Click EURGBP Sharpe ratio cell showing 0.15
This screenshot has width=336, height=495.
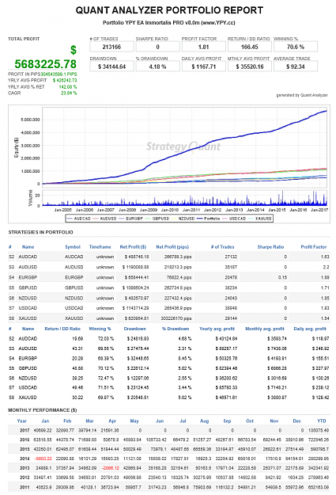pyautogui.click(x=282, y=277)
